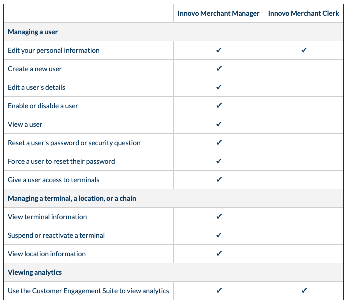Screen dimensions: 348x307
Task: Click the Innovo Merchant Clerk column header
Action: [303, 14]
